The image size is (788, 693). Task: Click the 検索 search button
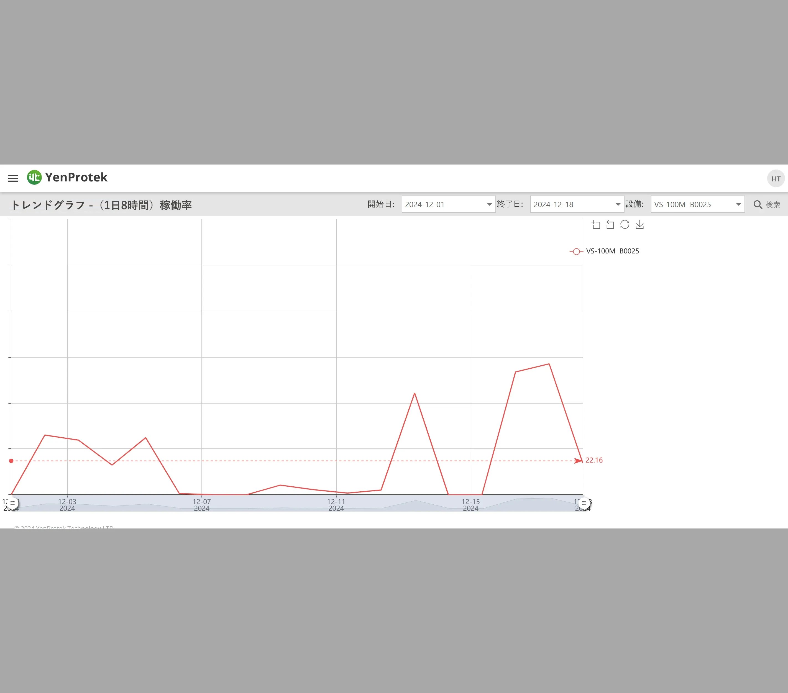(x=767, y=205)
